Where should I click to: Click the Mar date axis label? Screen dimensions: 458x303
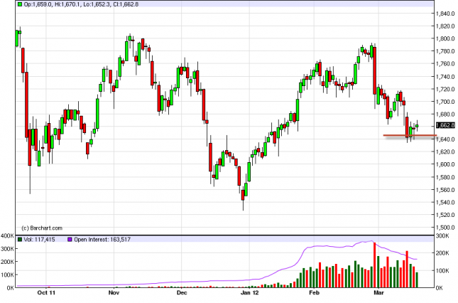coord(378,293)
